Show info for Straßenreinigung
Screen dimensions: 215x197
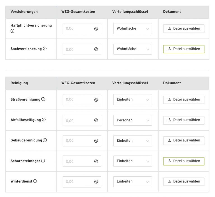43,99
